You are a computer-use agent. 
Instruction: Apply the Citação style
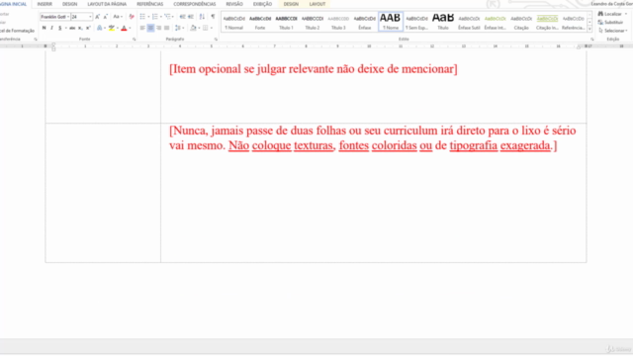click(x=521, y=22)
